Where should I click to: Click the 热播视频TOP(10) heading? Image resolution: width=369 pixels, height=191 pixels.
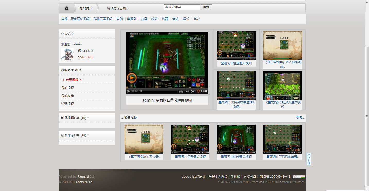(x=75, y=118)
